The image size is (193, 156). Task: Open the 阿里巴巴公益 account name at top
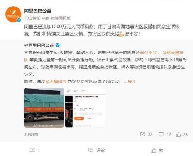click(38, 11)
